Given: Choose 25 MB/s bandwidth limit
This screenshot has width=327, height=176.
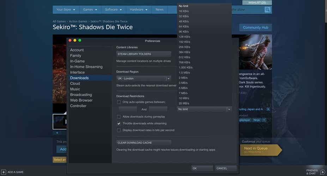Looking at the screenshot, I should coord(204,103).
